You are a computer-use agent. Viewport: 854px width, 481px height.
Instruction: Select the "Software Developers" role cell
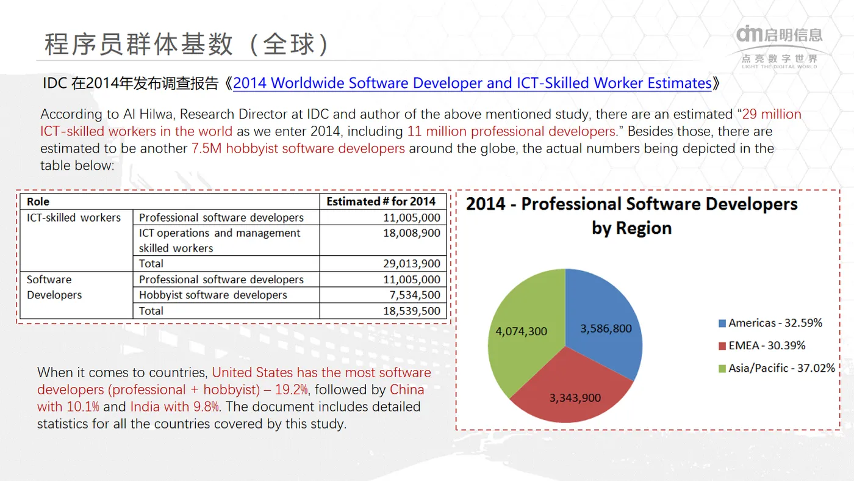pos(76,295)
